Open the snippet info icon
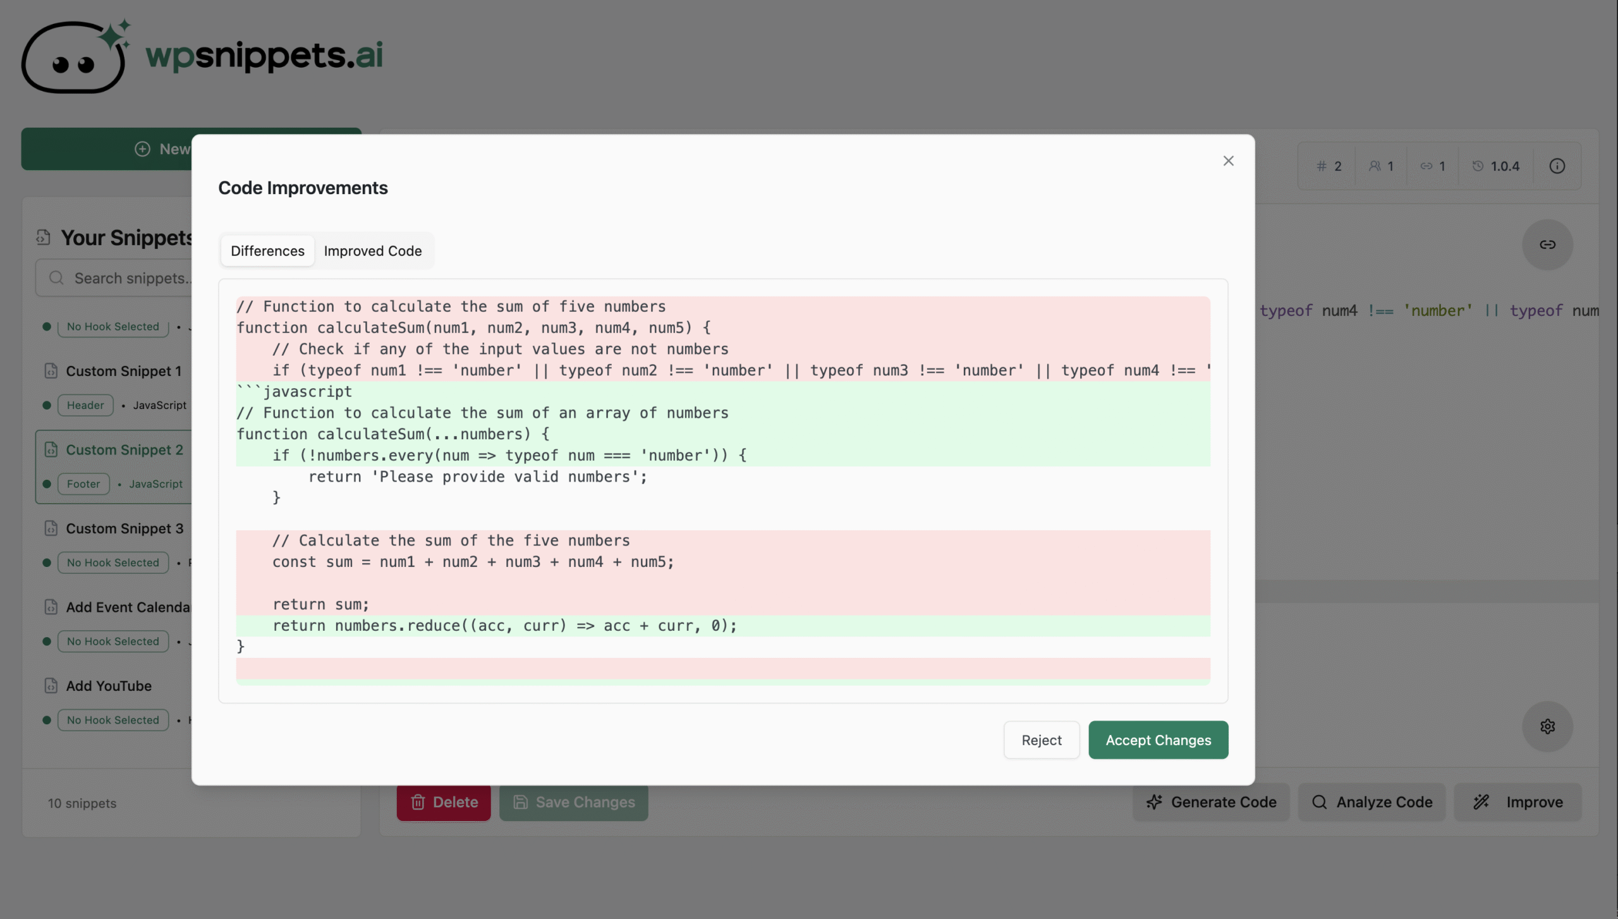 tap(1557, 166)
